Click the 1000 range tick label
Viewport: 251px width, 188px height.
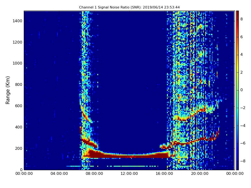click(17, 63)
